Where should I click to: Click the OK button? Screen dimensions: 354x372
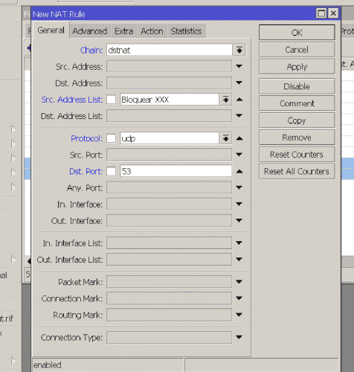click(297, 33)
